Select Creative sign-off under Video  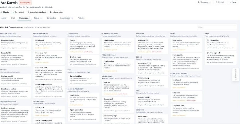click(x=221, y=58)
